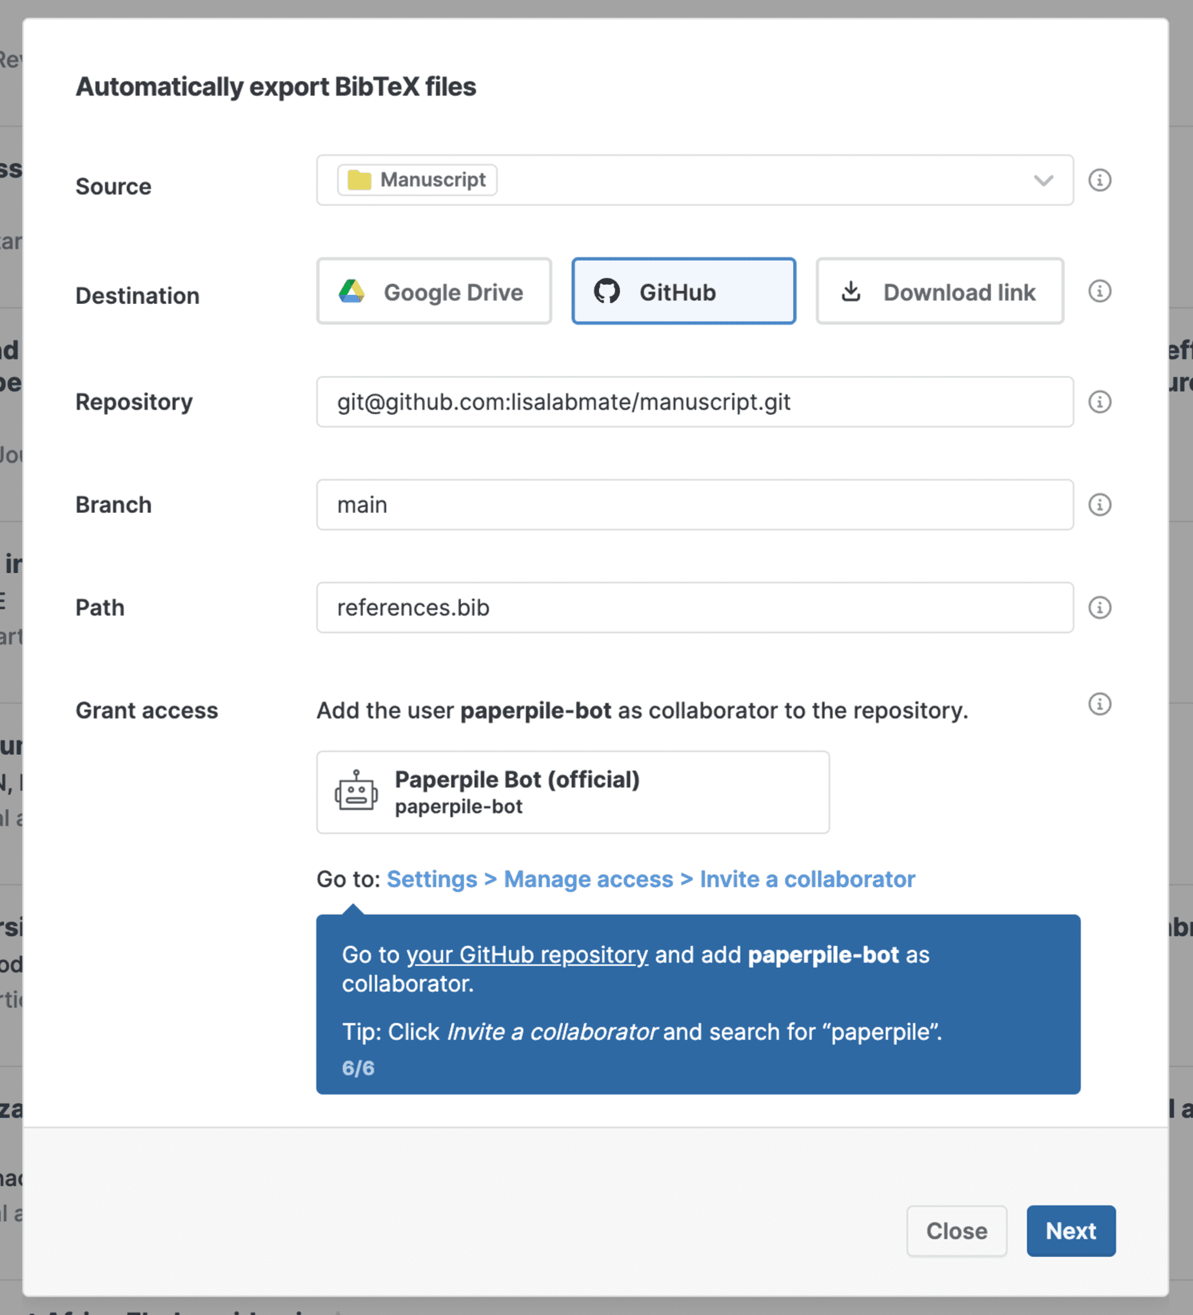Click the info icon for Repository field

pyautogui.click(x=1099, y=402)
